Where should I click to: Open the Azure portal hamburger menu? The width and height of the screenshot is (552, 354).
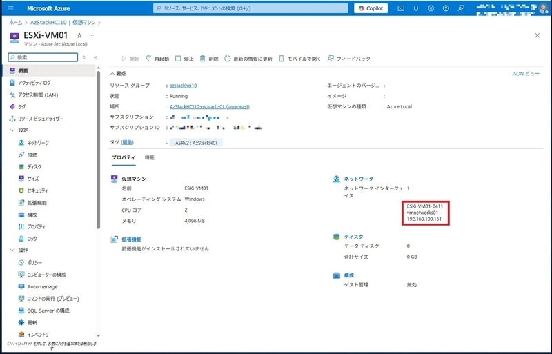[11, 8]
